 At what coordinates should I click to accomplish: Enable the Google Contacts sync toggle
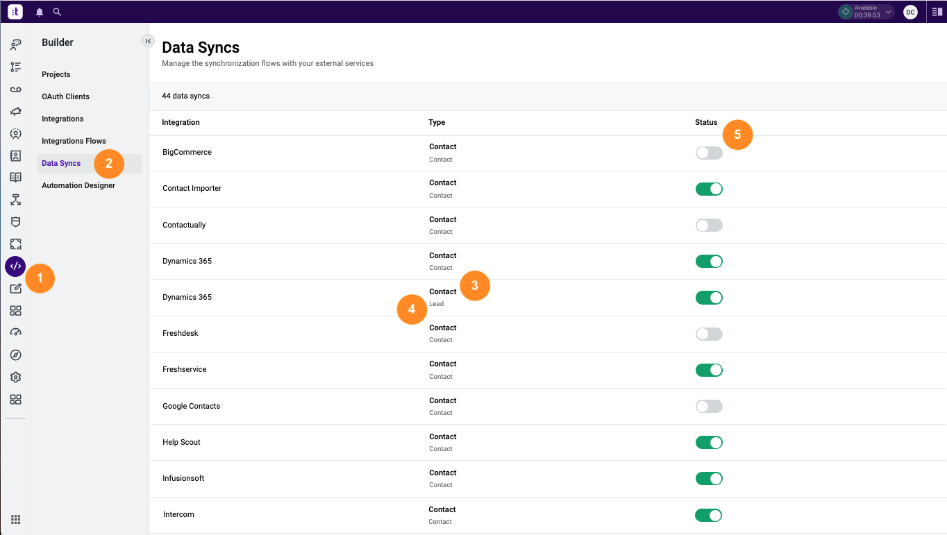tap(708, 406)
